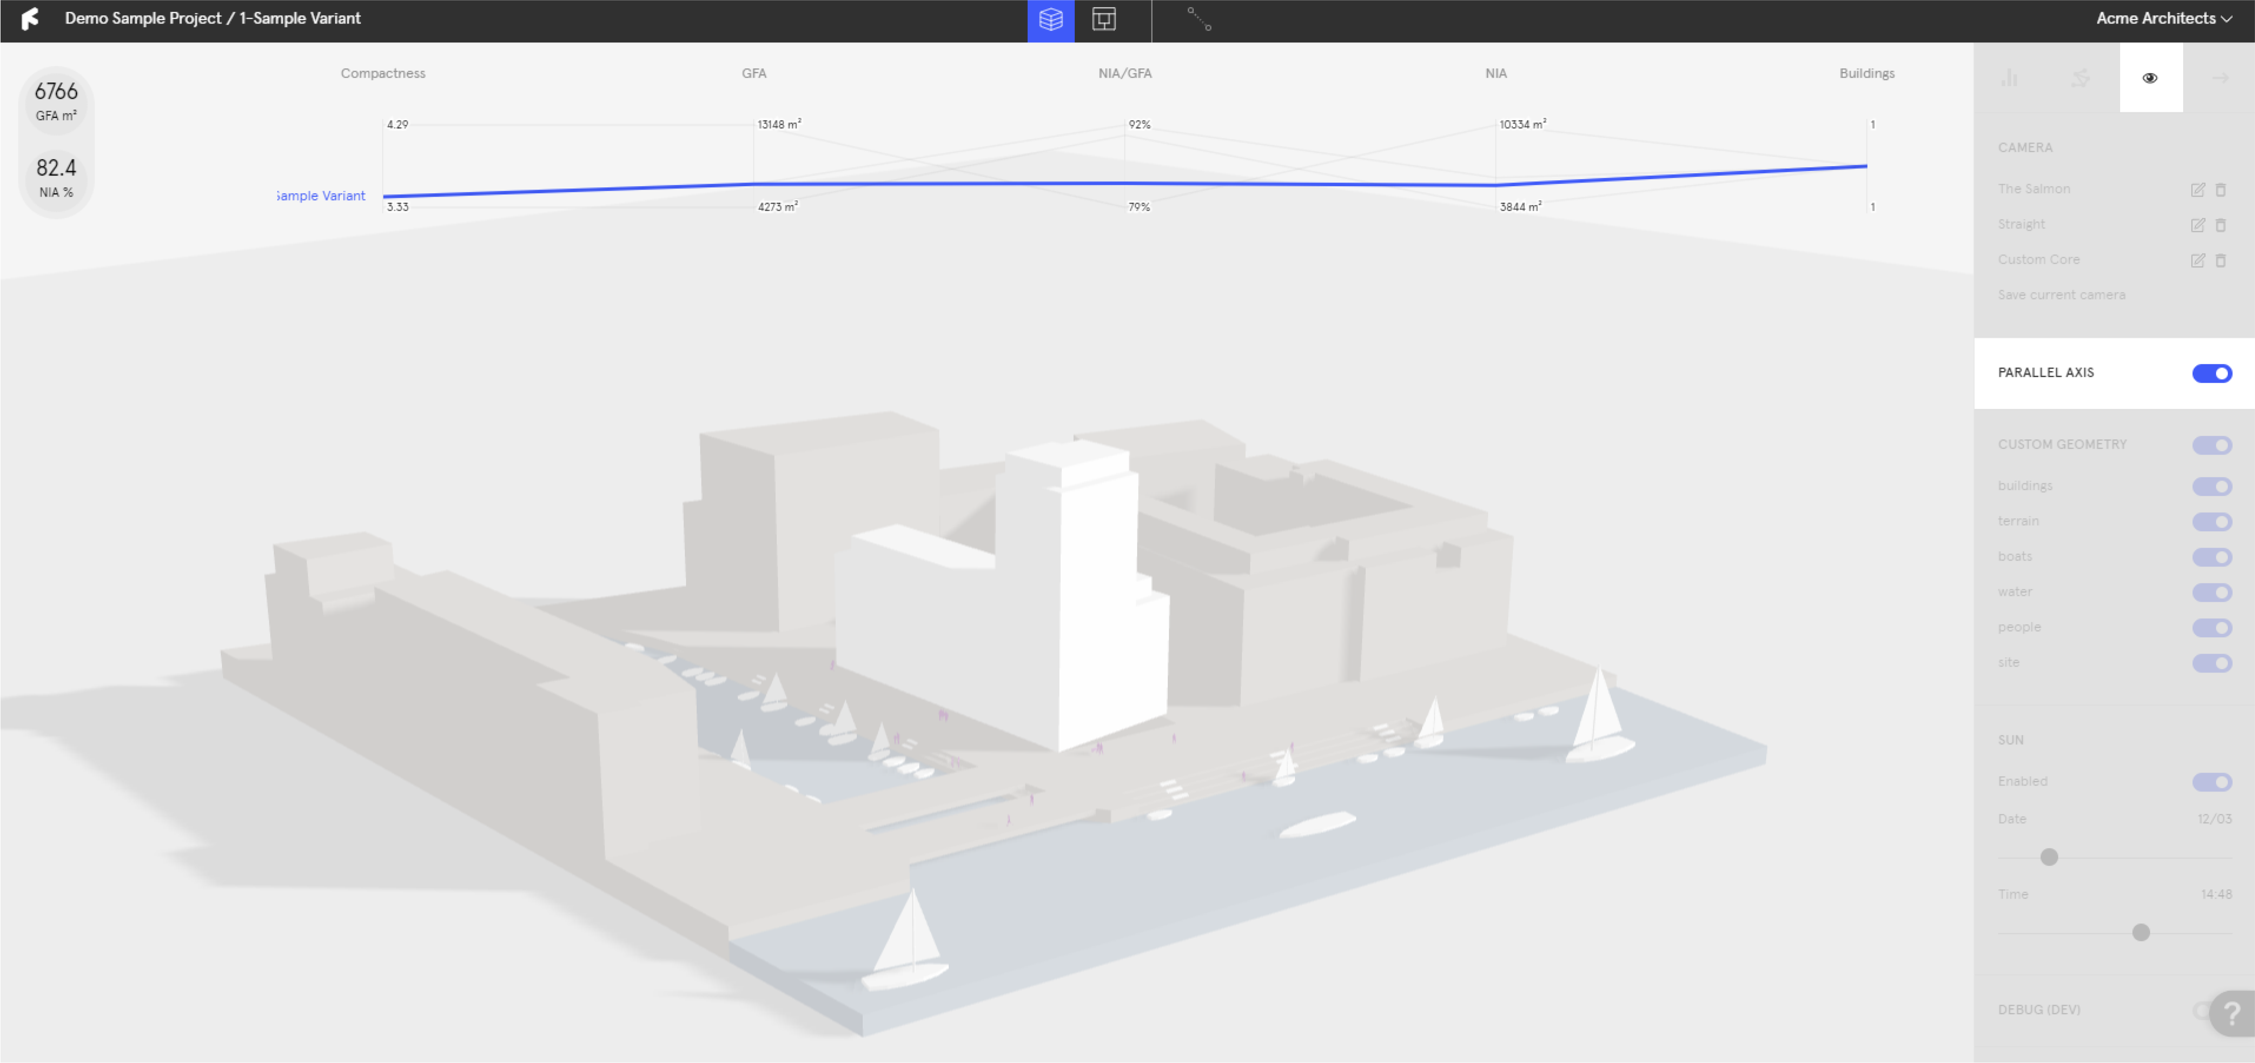Image resolution: width=2255 pixels, height=1063 pixels.
Task: Click the sun Time slider handle
Action: [2140, 932]
